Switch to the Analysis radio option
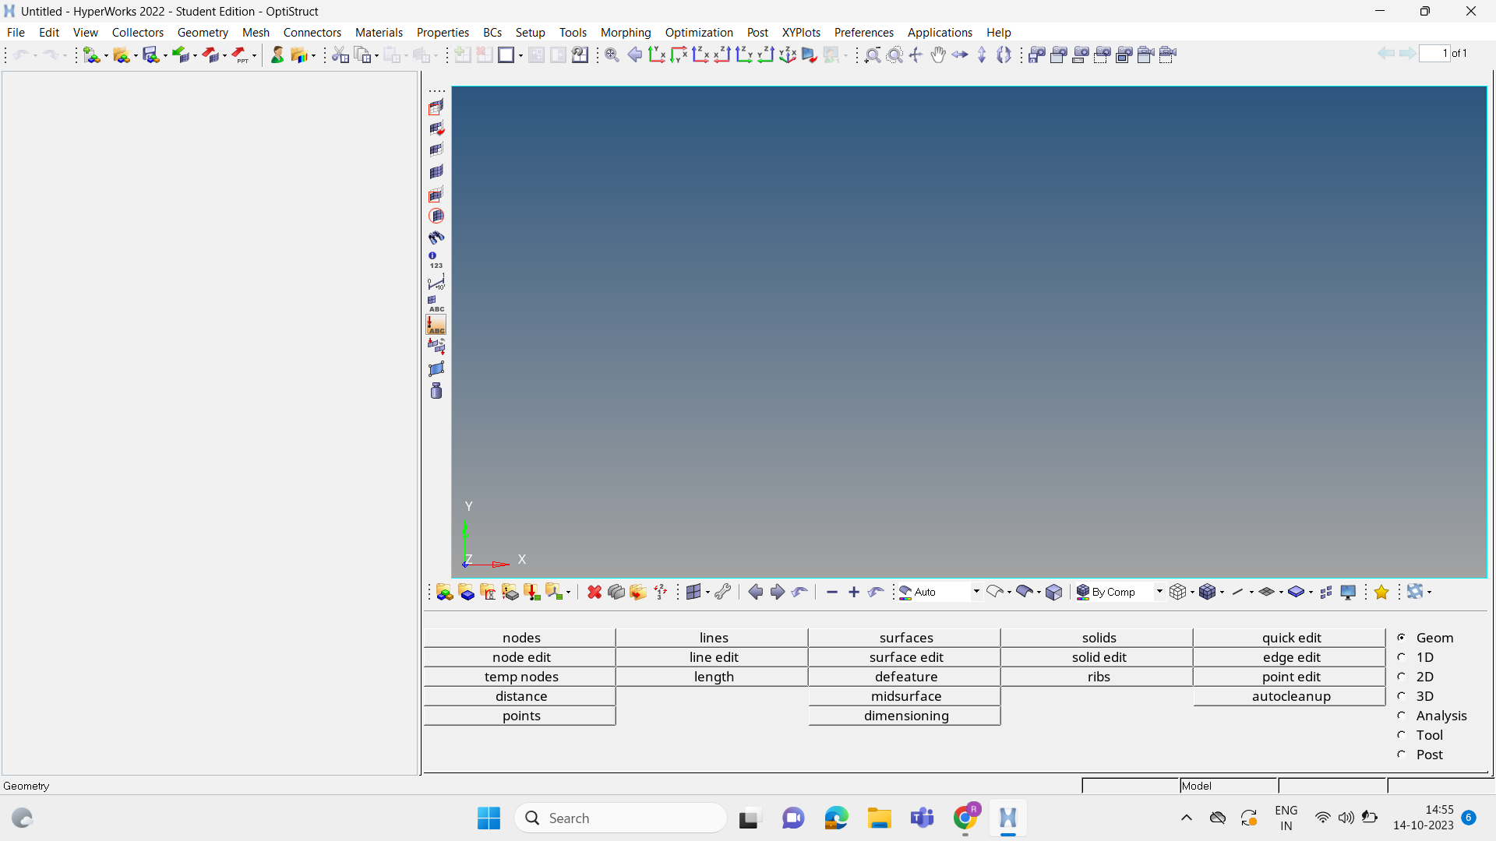The width and height of the screenshot is (1496, 841). click(1400, 716)
